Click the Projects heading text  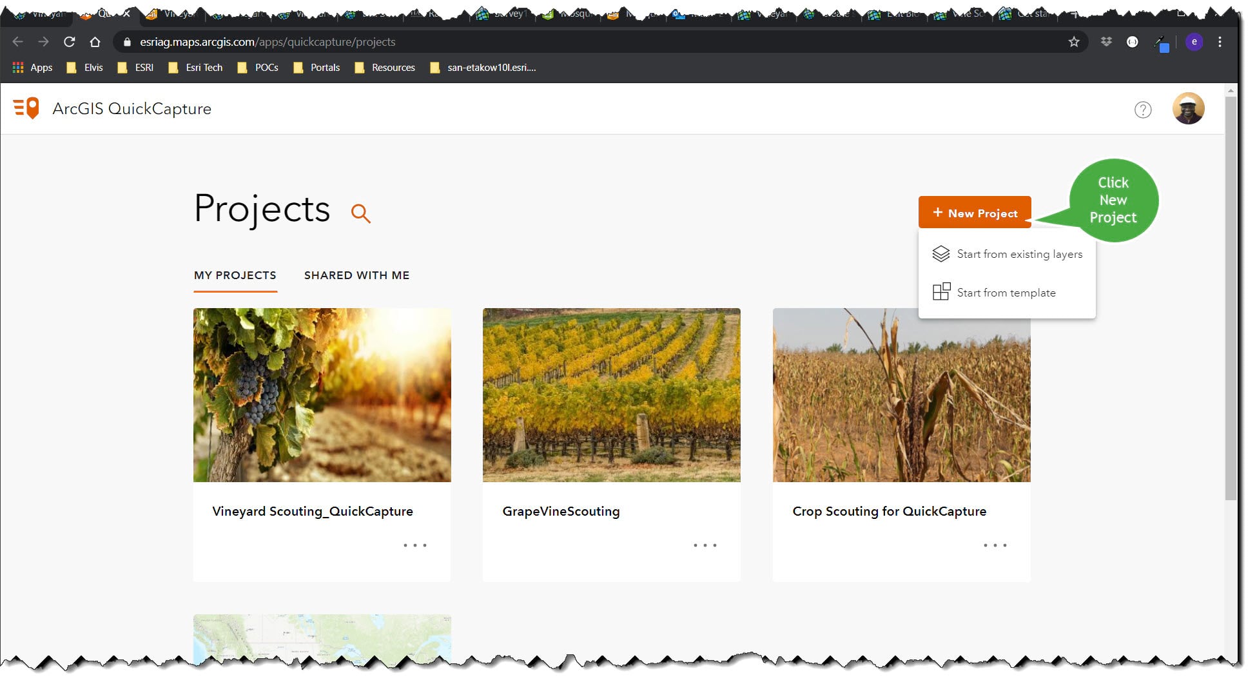[x=262, y=209]
